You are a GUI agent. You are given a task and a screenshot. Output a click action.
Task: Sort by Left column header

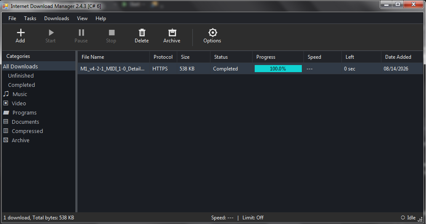tap(361, 57)
